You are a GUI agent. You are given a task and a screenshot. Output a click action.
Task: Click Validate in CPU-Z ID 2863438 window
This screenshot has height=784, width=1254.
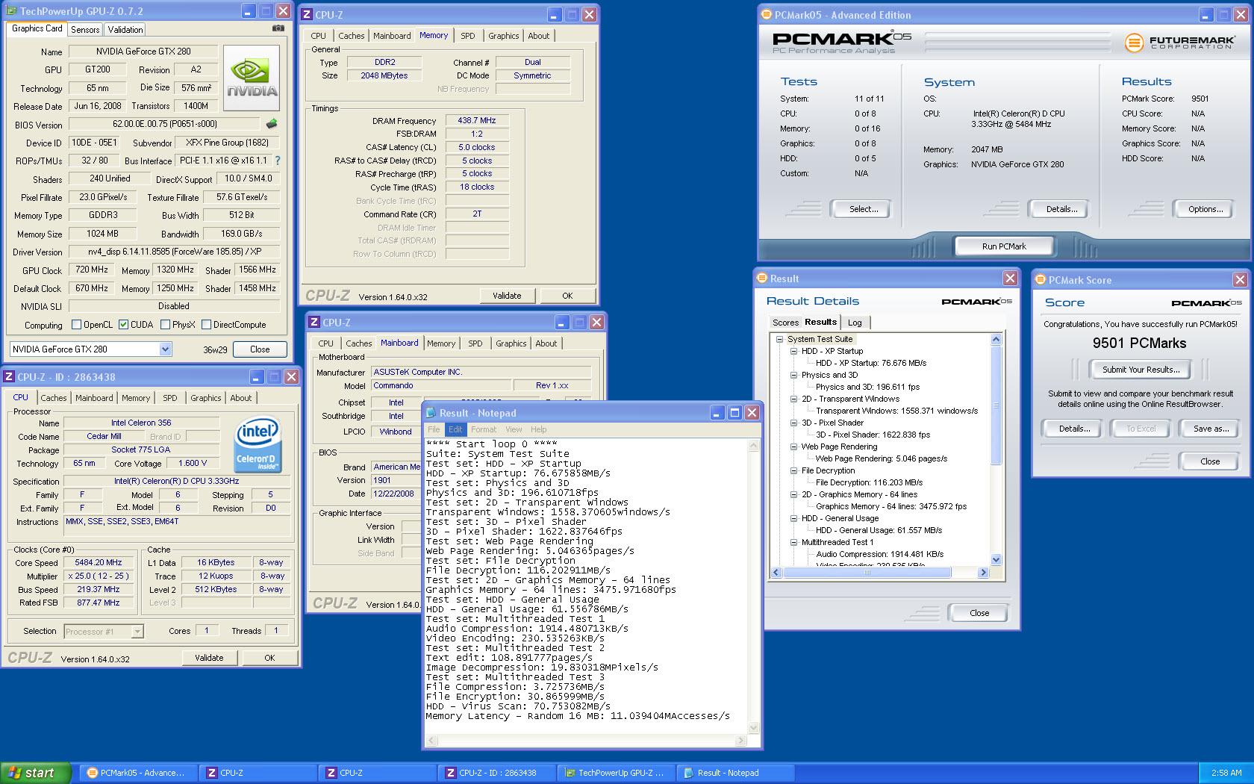coord(209,658)
